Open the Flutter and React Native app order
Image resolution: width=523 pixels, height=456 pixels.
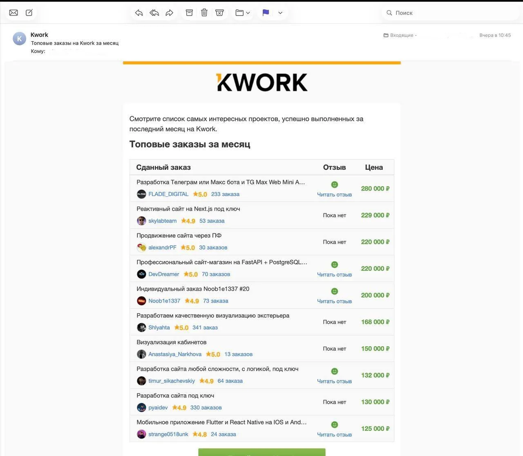coord(221,422)
